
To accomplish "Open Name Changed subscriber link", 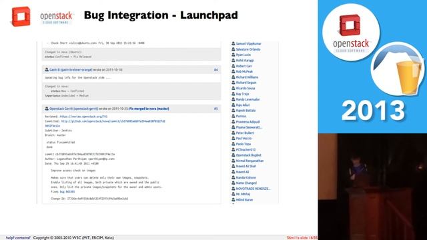I will tap(246, 183).
